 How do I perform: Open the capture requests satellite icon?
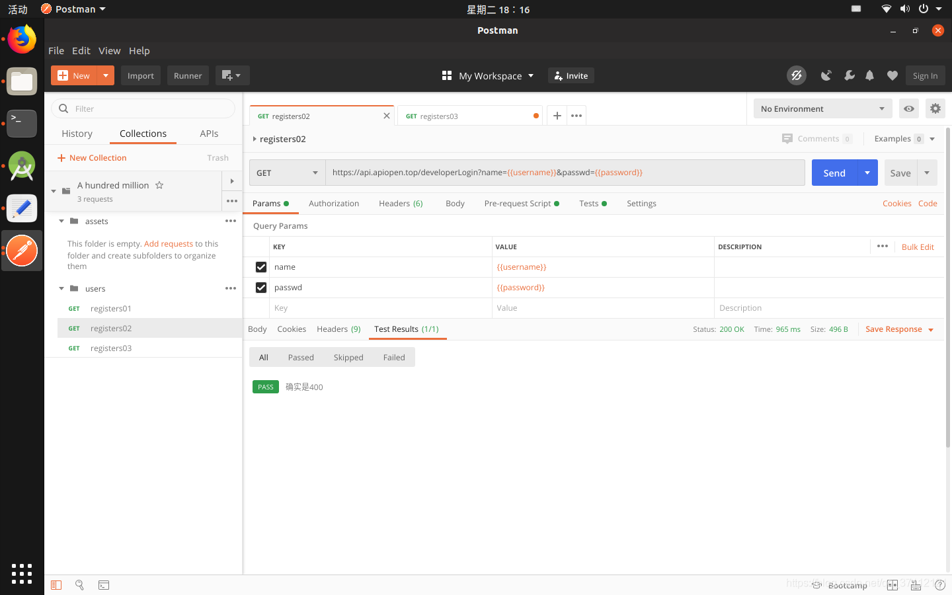(826, 75)
